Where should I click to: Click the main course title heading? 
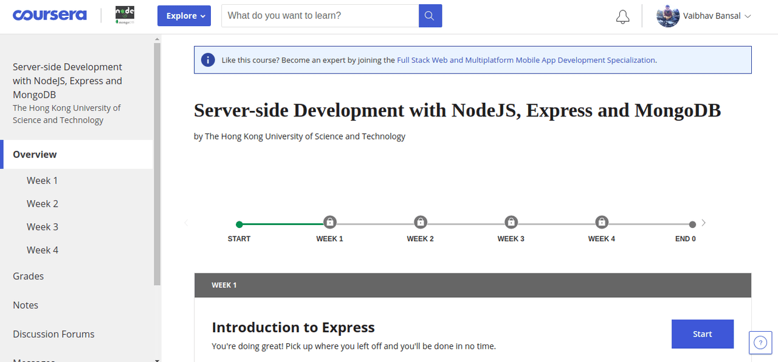pos(457,110)
